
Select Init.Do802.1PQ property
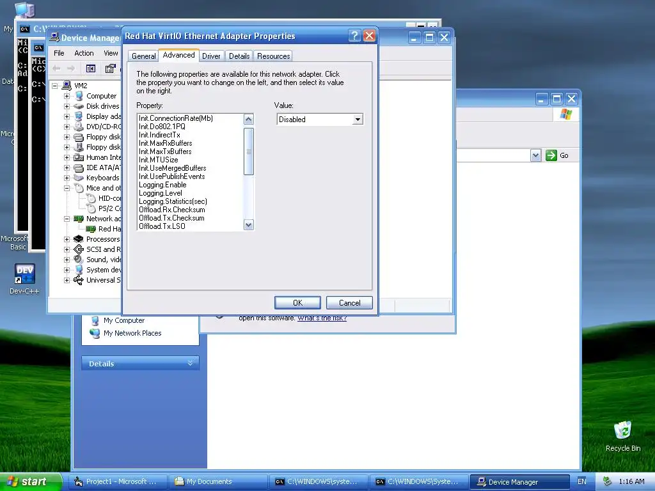coord(162,127)
